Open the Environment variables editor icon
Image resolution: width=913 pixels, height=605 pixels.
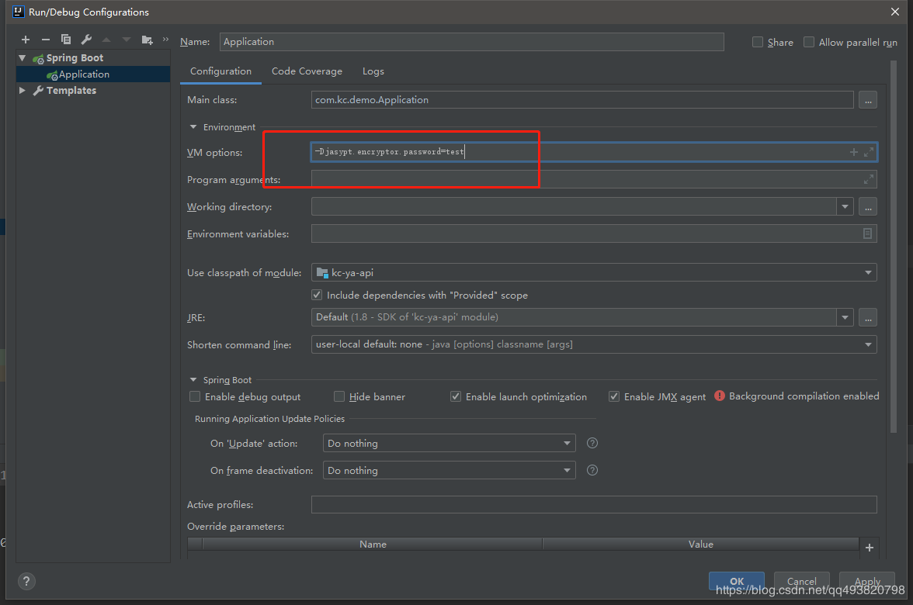pos(867,233)
